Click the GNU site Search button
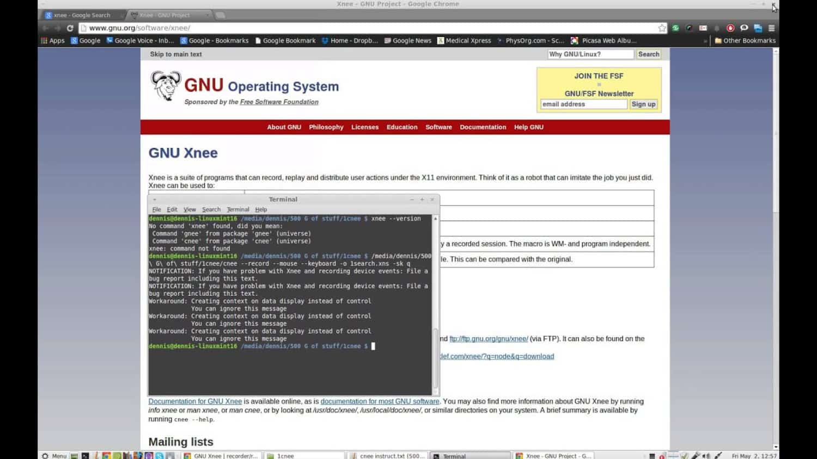Image resolution: width=817 pixels, height=459 pixels. 648,54
